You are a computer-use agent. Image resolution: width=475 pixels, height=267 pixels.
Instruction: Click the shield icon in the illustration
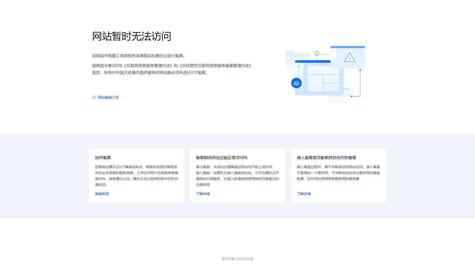point(317,53)
